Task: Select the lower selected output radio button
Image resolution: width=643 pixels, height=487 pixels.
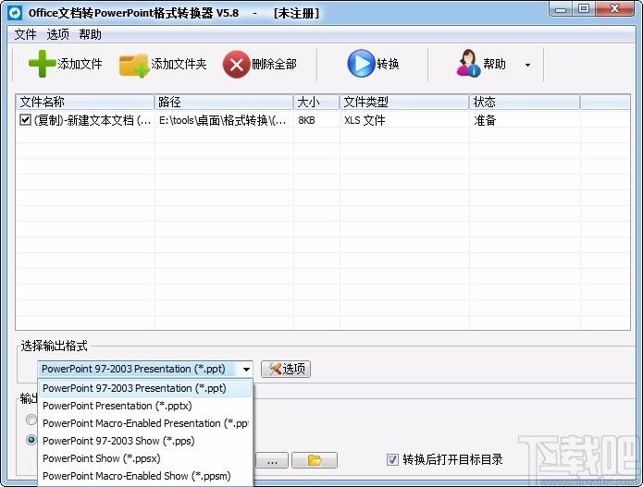Action: [x=31, y=440]
